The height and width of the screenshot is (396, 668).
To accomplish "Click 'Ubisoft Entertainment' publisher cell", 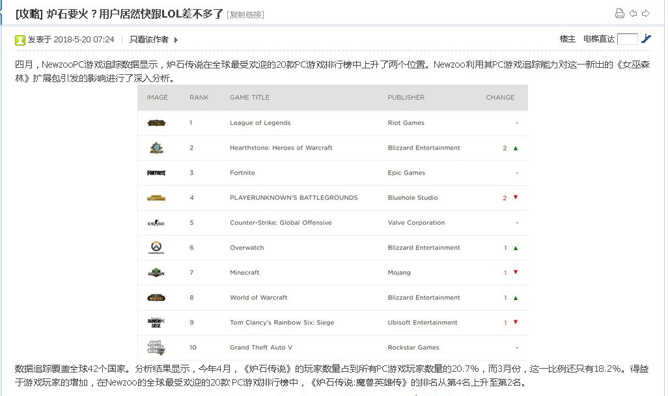I will click(x=423, y=322).
